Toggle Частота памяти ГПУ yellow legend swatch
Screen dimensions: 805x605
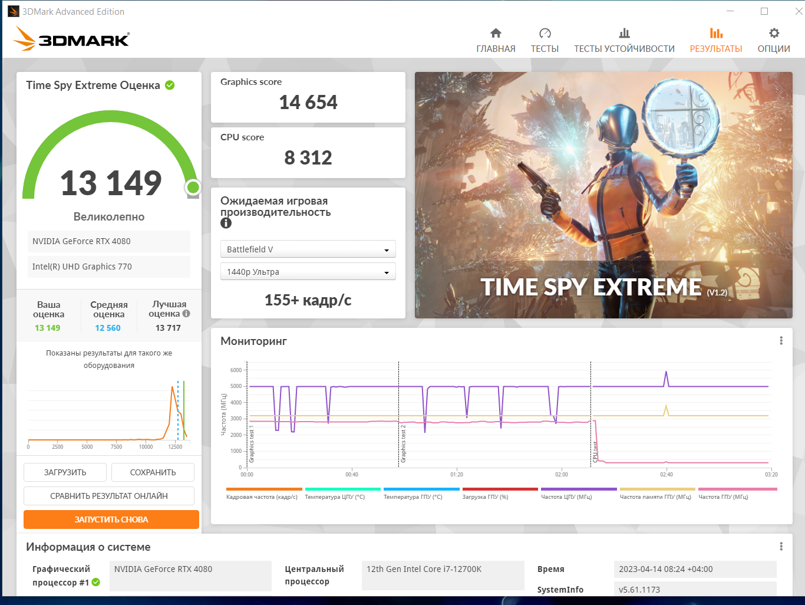click(658, 489)
